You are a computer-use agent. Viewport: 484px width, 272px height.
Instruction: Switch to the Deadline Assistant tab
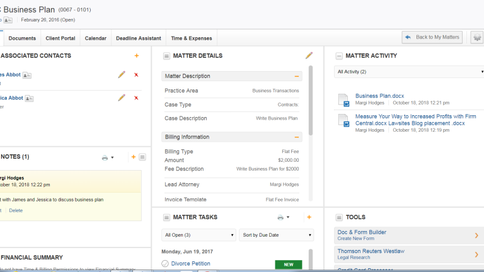138,38
